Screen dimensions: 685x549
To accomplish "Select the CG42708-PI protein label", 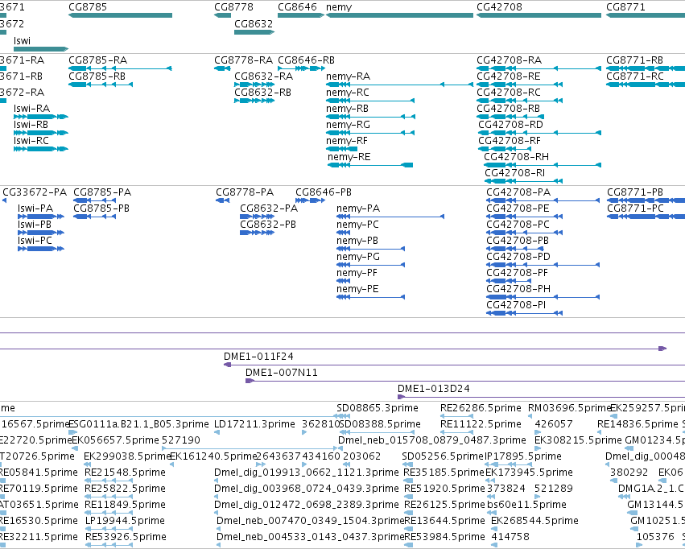I will tap(516, 305).
